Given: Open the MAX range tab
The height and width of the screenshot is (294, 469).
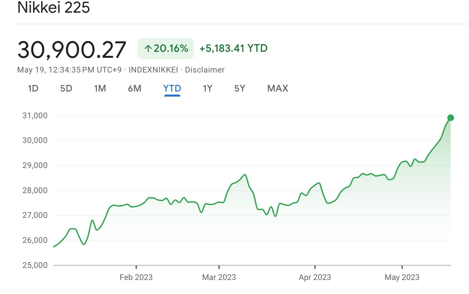Looking at the screenshot, I should (278, 88).
